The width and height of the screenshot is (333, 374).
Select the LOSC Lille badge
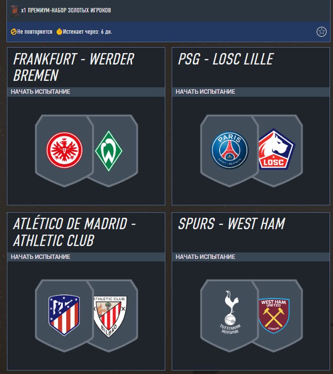276,150
